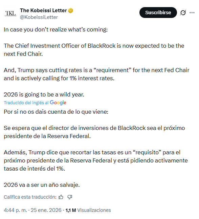This screenshot has width=199, height=219.
Task: Click the 'Califica esta traducción' label
Action: point(30,197)
